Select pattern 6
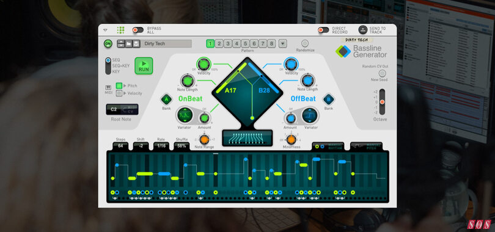 [254, 43]
